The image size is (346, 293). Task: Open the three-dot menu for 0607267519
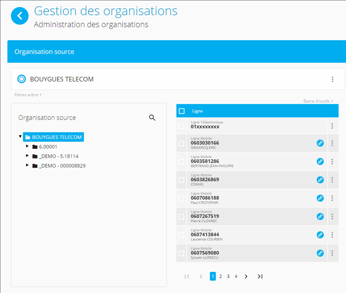[x=332, y=216]
